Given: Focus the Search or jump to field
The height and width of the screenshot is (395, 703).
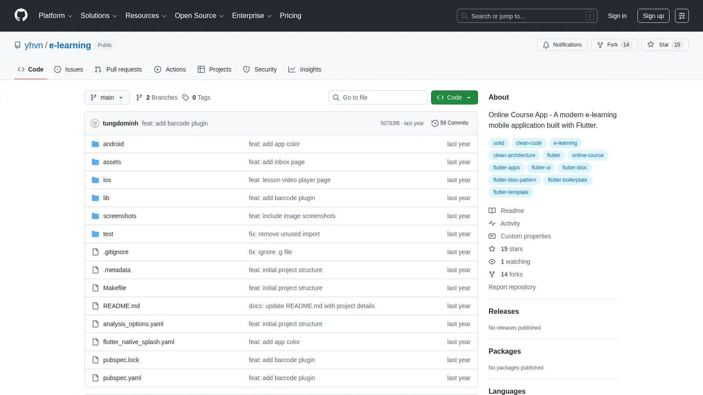Looking at the screenshot, I should pos(527,16).
